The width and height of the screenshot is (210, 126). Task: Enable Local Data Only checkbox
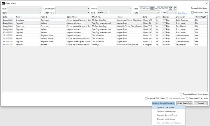pos(192,12)
